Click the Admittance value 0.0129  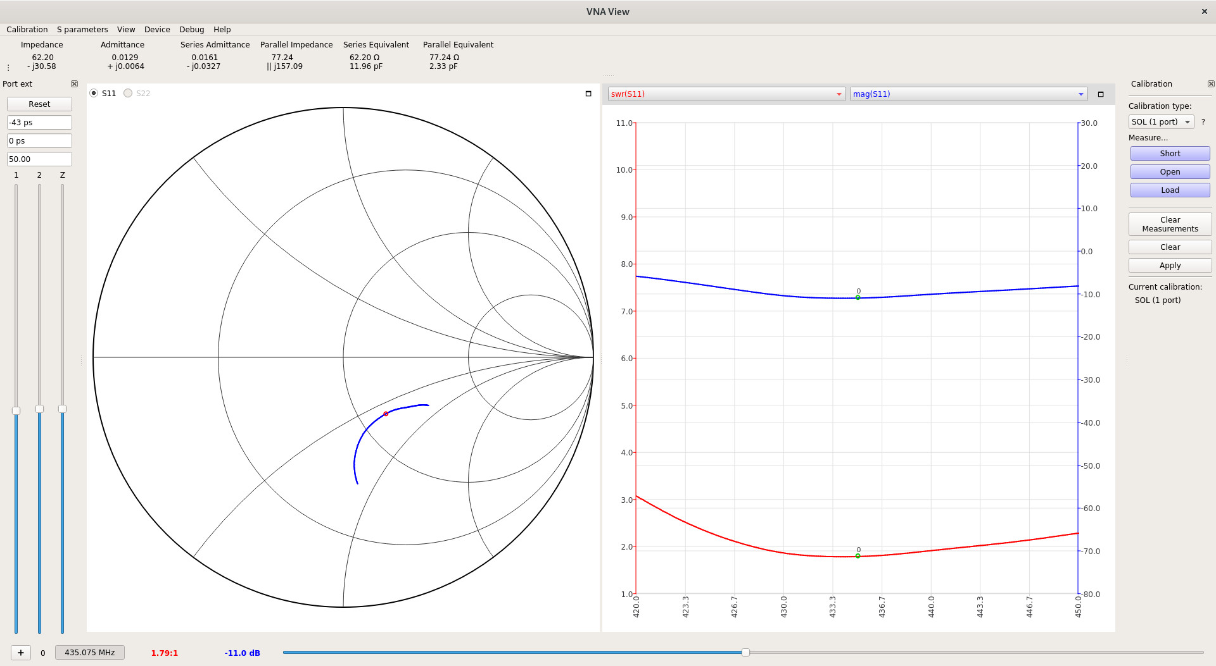(x=125, y=58)
